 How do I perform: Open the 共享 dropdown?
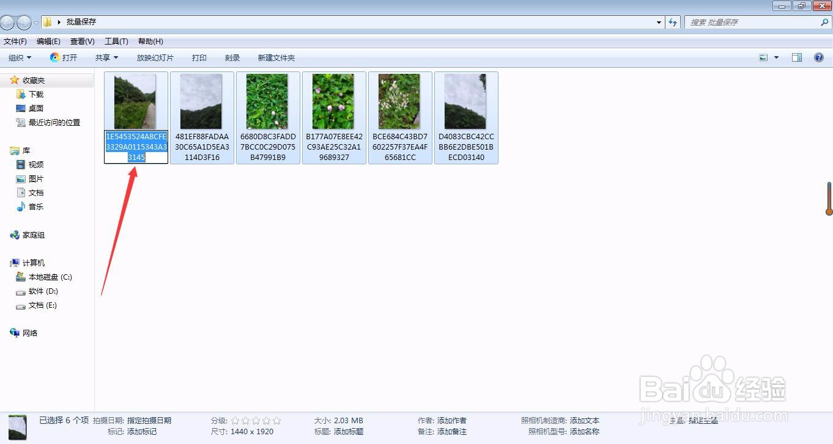point(106,57)
